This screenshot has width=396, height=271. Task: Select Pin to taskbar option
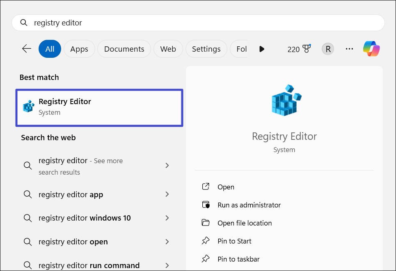(x=238, y=259)
